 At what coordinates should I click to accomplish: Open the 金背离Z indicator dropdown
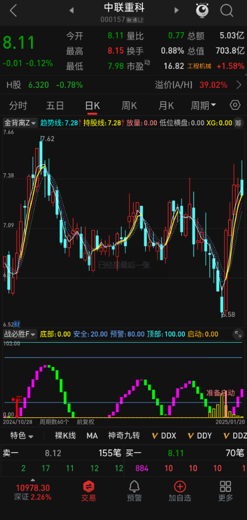coord(20,123)
